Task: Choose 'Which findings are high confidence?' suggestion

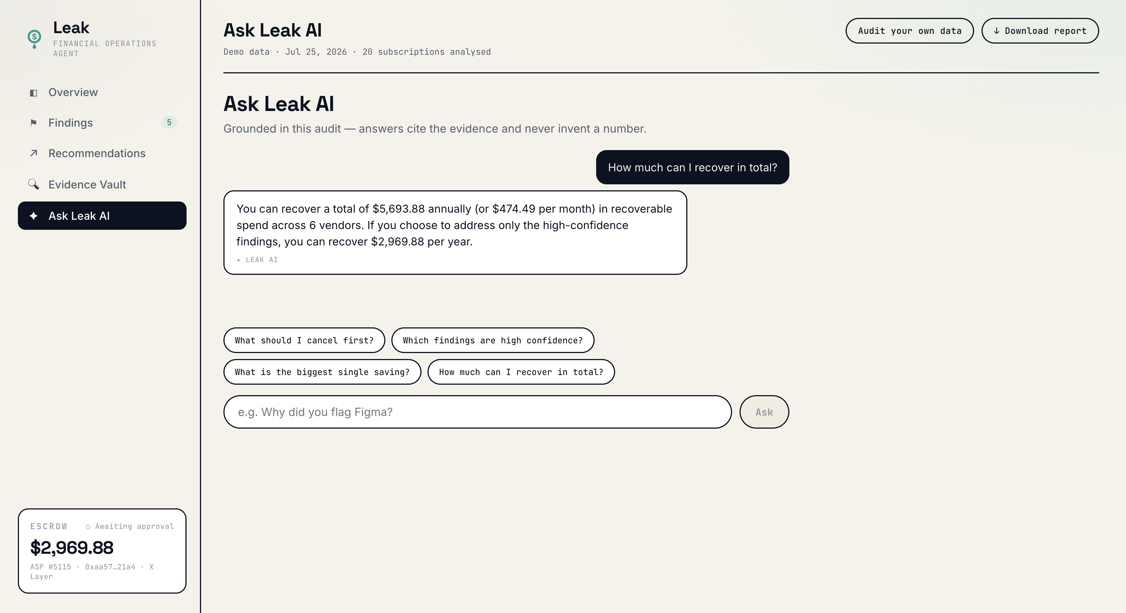Action: pyautogui.click(x=492, y=340)
